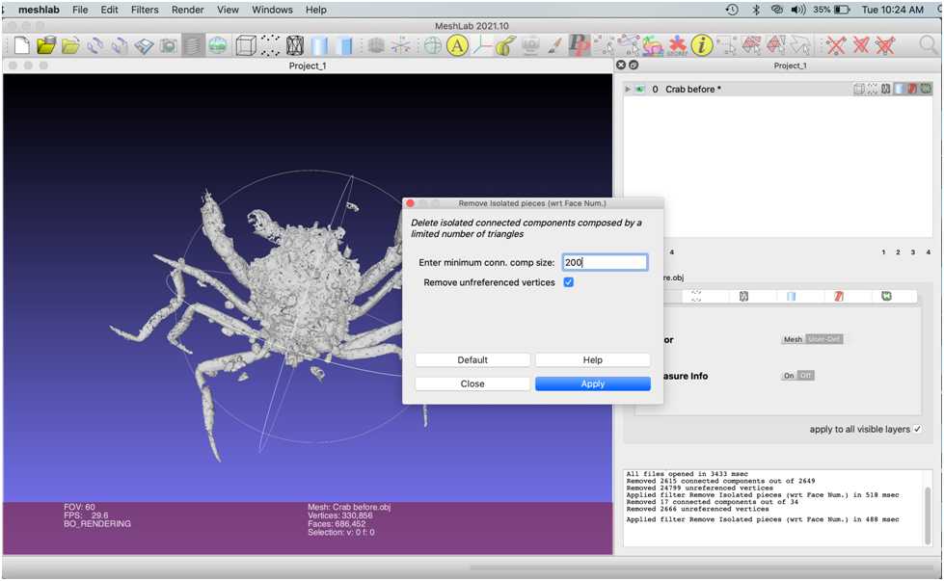Toggle wireframe icon on Crab before row

tap(885, 89)
